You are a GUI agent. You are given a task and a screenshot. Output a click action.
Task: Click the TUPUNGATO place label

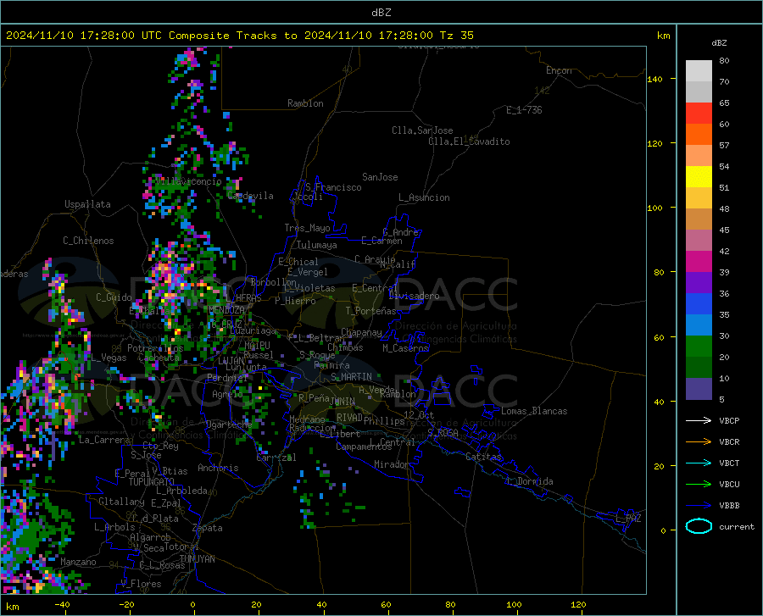(x=152, y=482)
